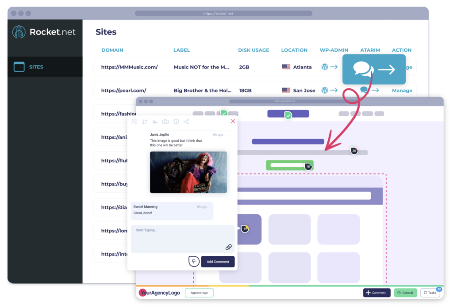Click the Music NOT for the M... label
This screenshot has width=453, height=308.
(x=201, y=67)
